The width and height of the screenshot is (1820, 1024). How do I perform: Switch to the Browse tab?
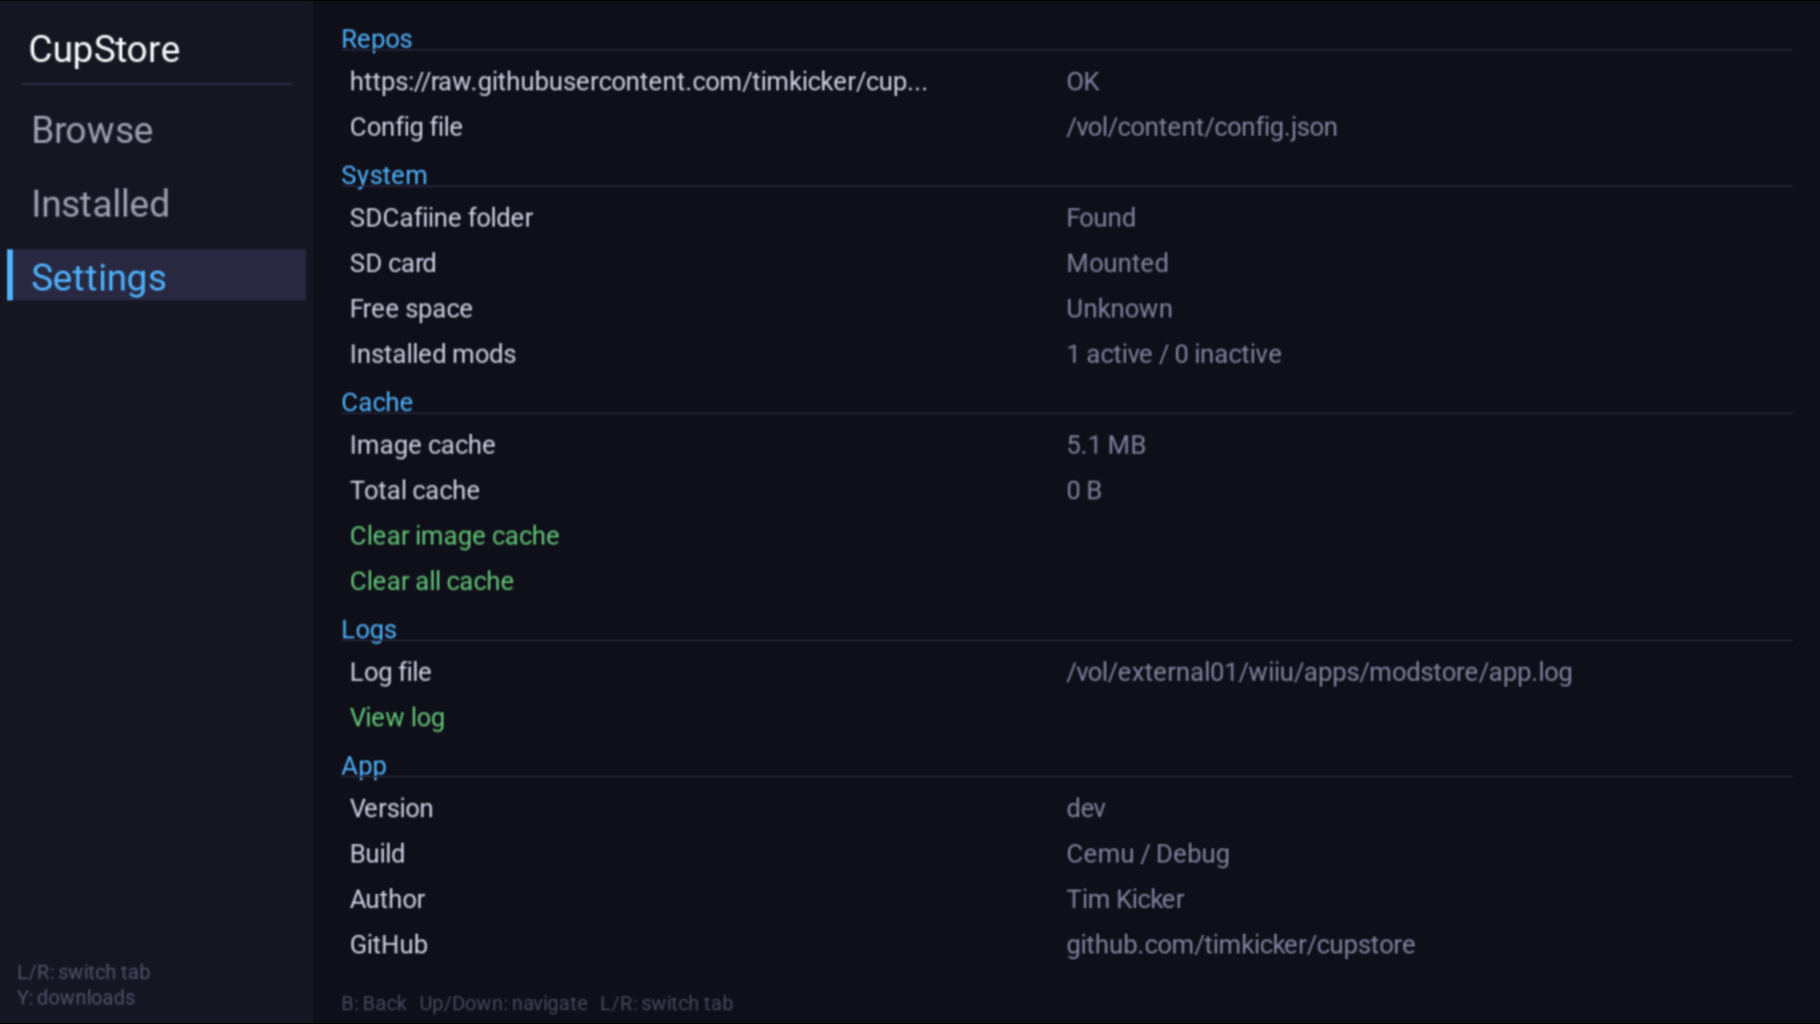click(x=92, y=131)
